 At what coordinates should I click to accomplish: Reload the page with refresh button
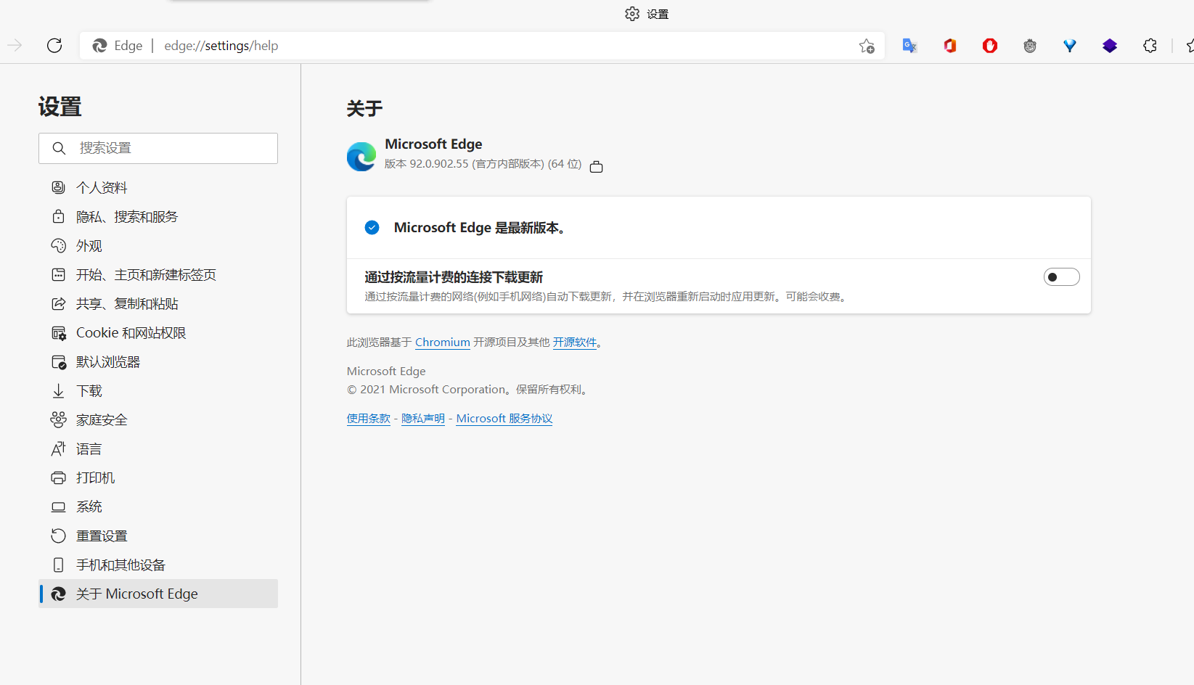(54, 46)
